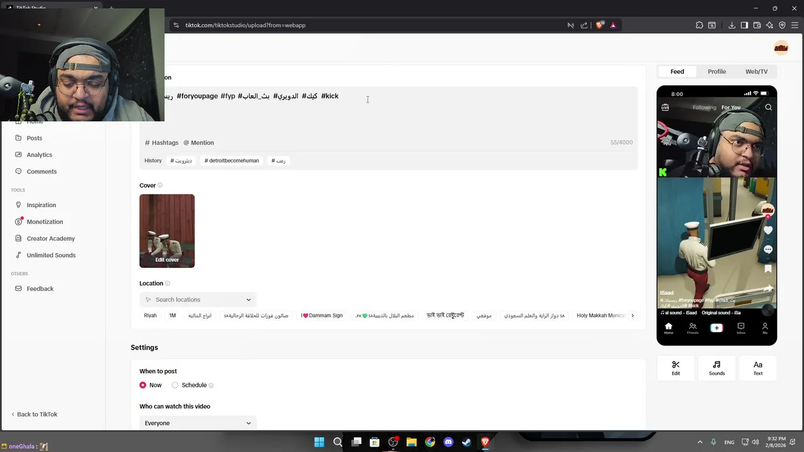
Task: Switch preview to Feed tab
Action: pos(677,72)
